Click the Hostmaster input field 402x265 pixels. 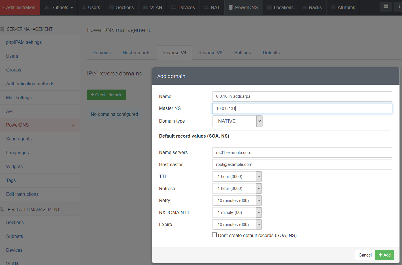(302, 164)
